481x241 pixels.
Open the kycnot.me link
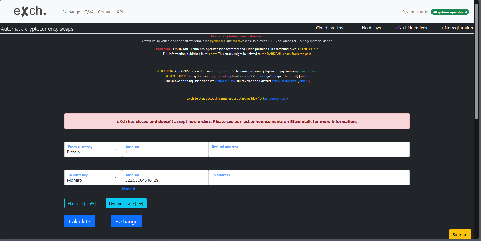[x=218, y=41]
